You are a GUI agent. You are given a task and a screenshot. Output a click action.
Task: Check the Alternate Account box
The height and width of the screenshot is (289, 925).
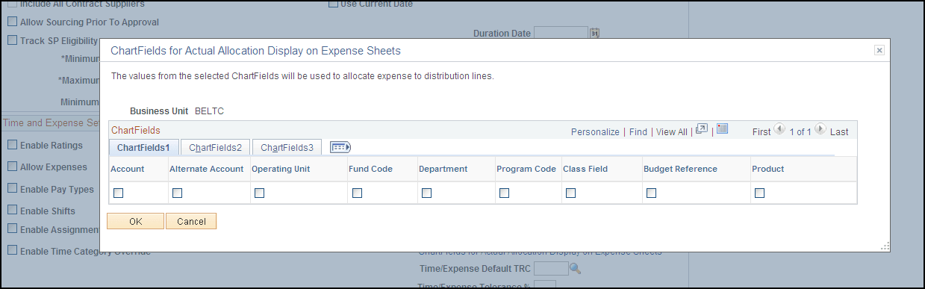coord(177,193)
